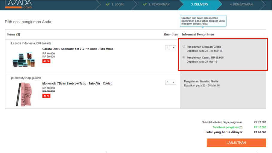Go to step 1. Login

115,4
